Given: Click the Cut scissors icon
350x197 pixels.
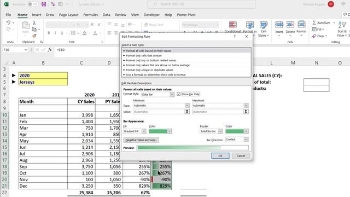Looking at the screenshot, I should tap(34, 23).
